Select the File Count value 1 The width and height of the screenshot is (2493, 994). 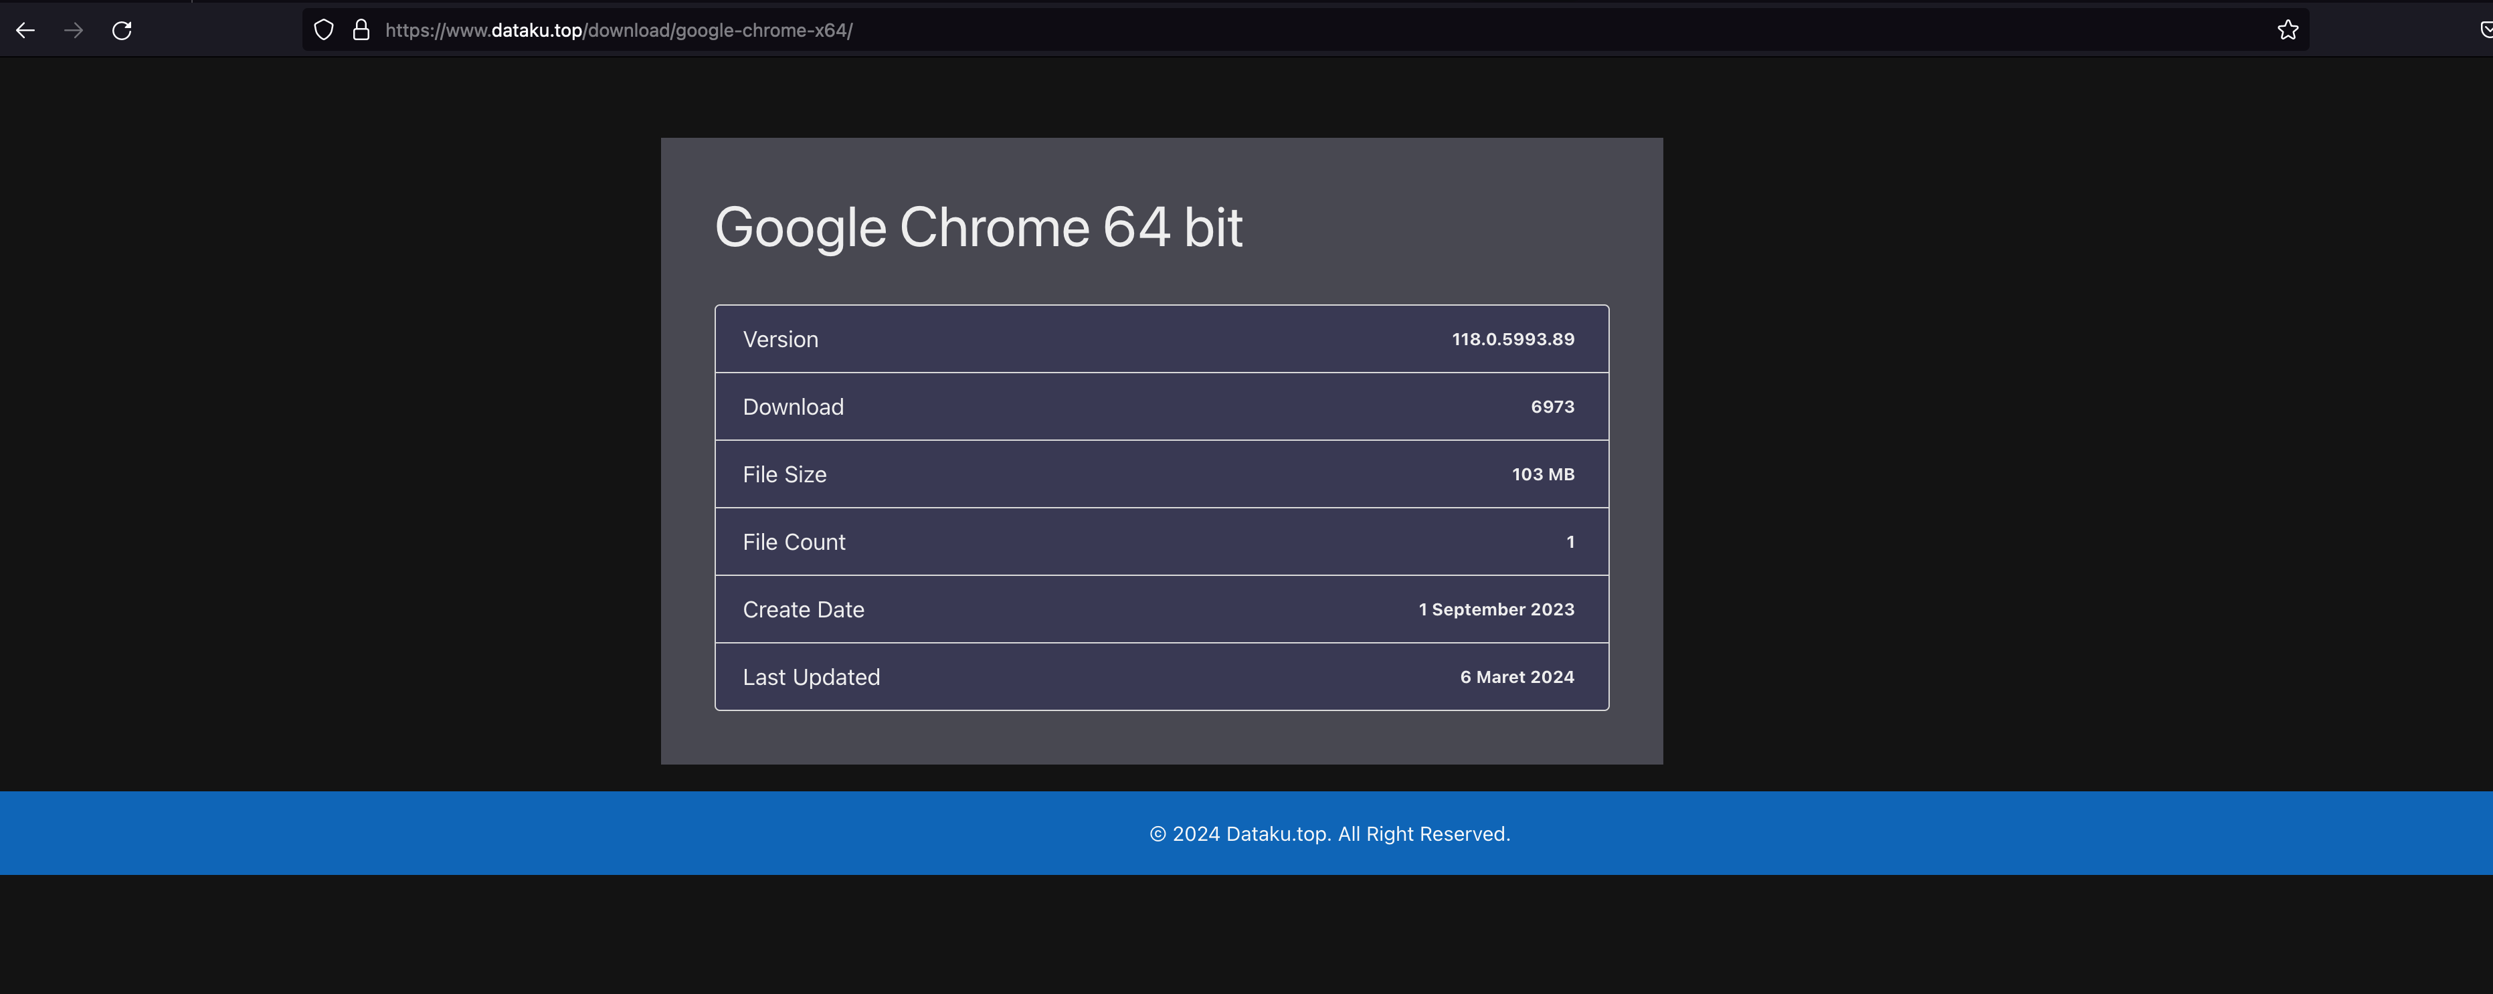[x=1570, y=542]
